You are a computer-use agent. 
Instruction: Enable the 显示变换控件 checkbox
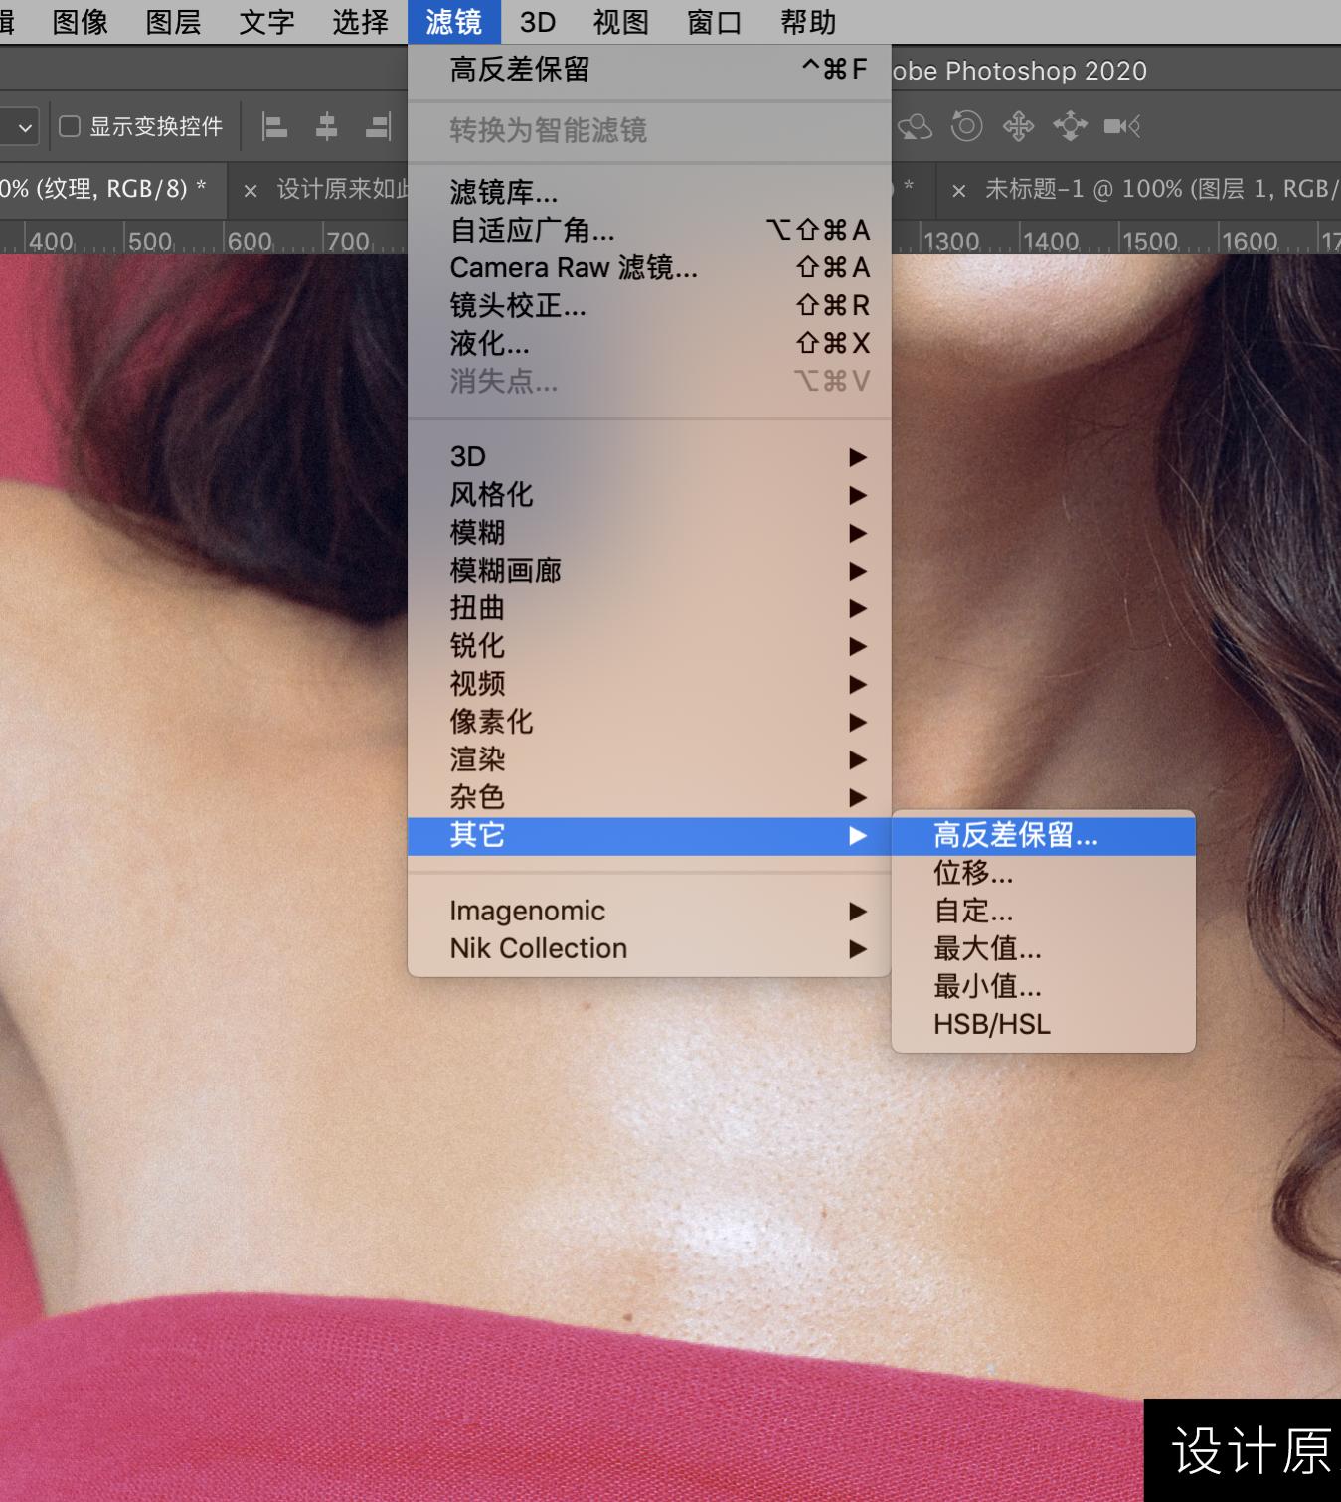[x=68, y=126]
